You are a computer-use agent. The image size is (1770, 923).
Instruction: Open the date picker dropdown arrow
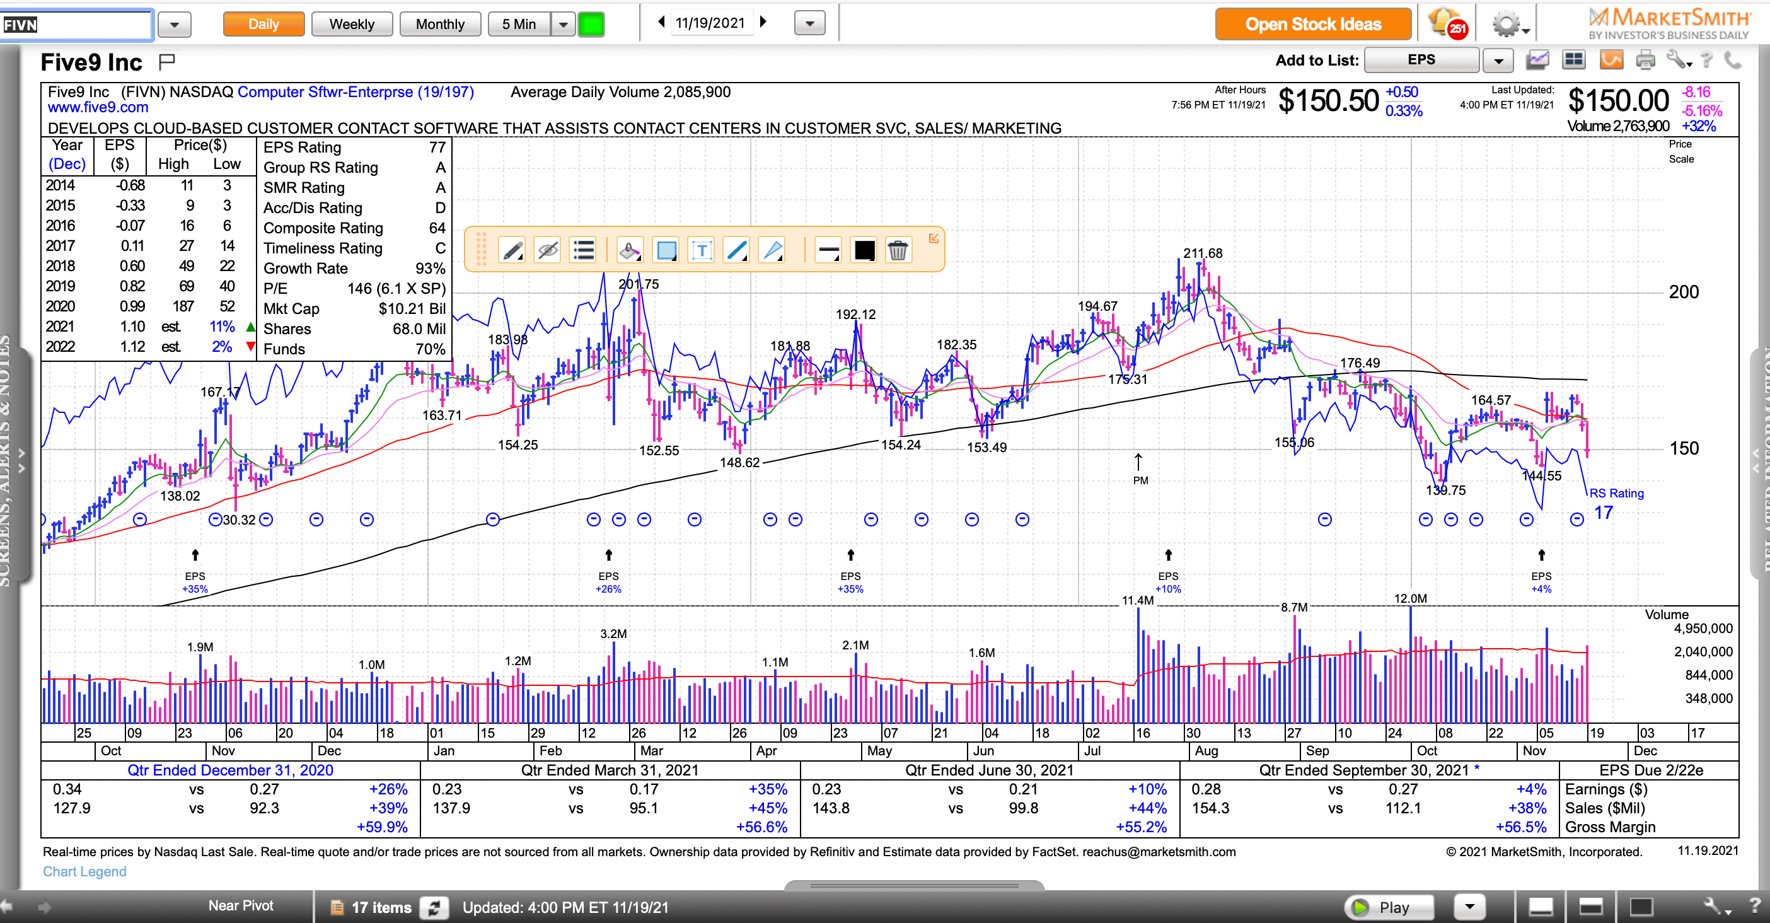(809, 24)
